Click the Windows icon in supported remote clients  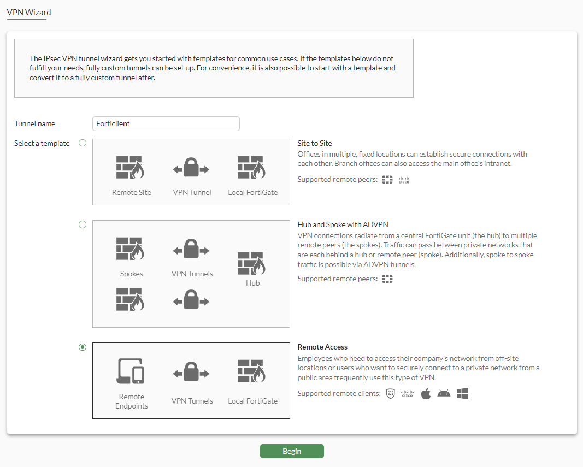coord(462,393)
